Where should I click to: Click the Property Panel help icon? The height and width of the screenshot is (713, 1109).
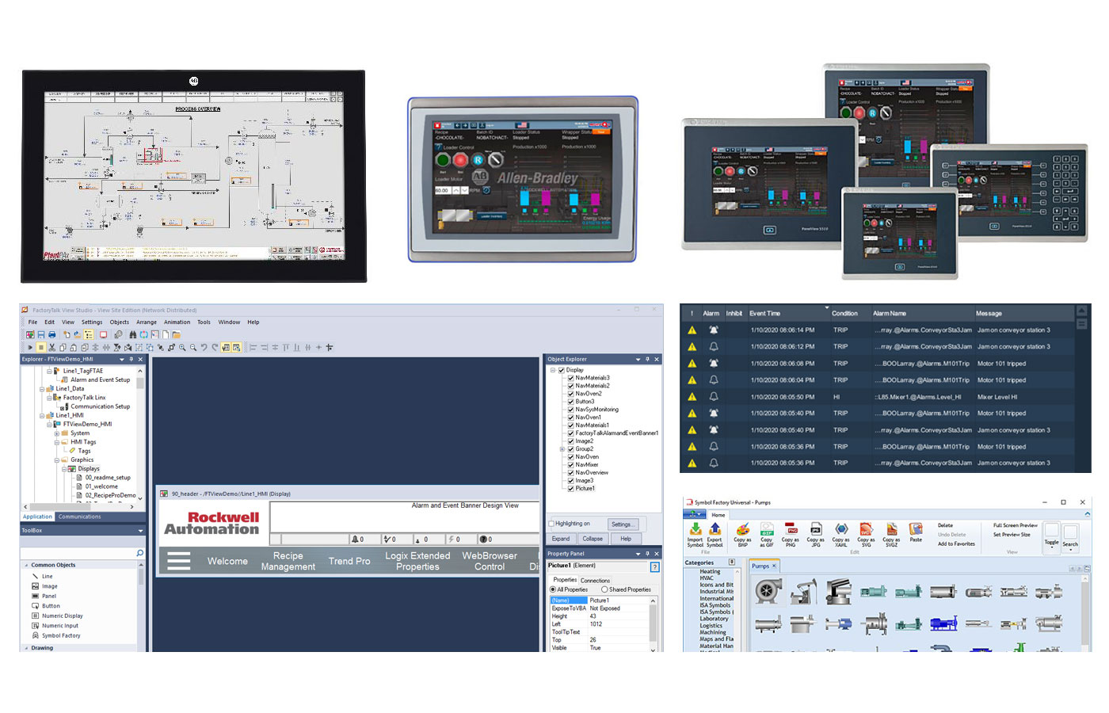pos(654,566)
